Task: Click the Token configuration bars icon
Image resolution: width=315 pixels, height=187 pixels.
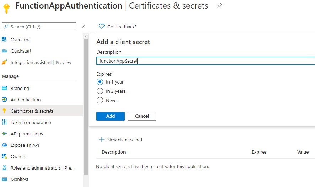Action: click(x=4, y=122)
